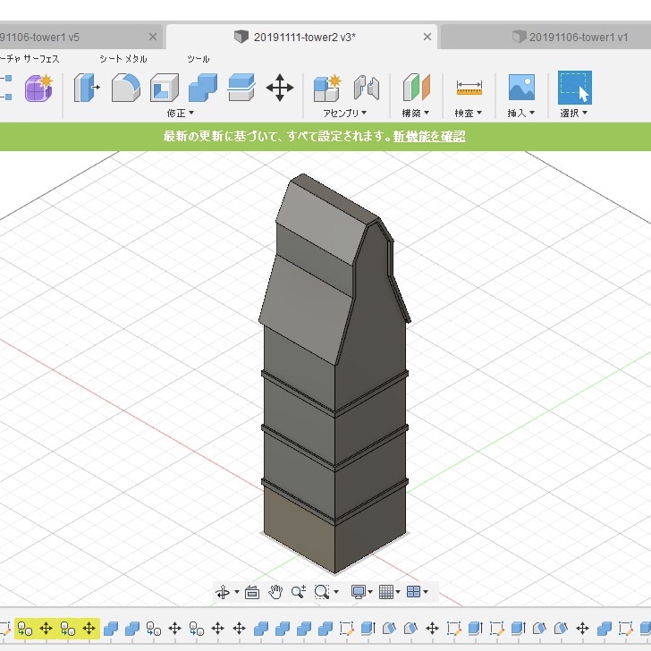651x651 pixels.
Task: Select the purple Create Form tool
Action: click(38, 88)
